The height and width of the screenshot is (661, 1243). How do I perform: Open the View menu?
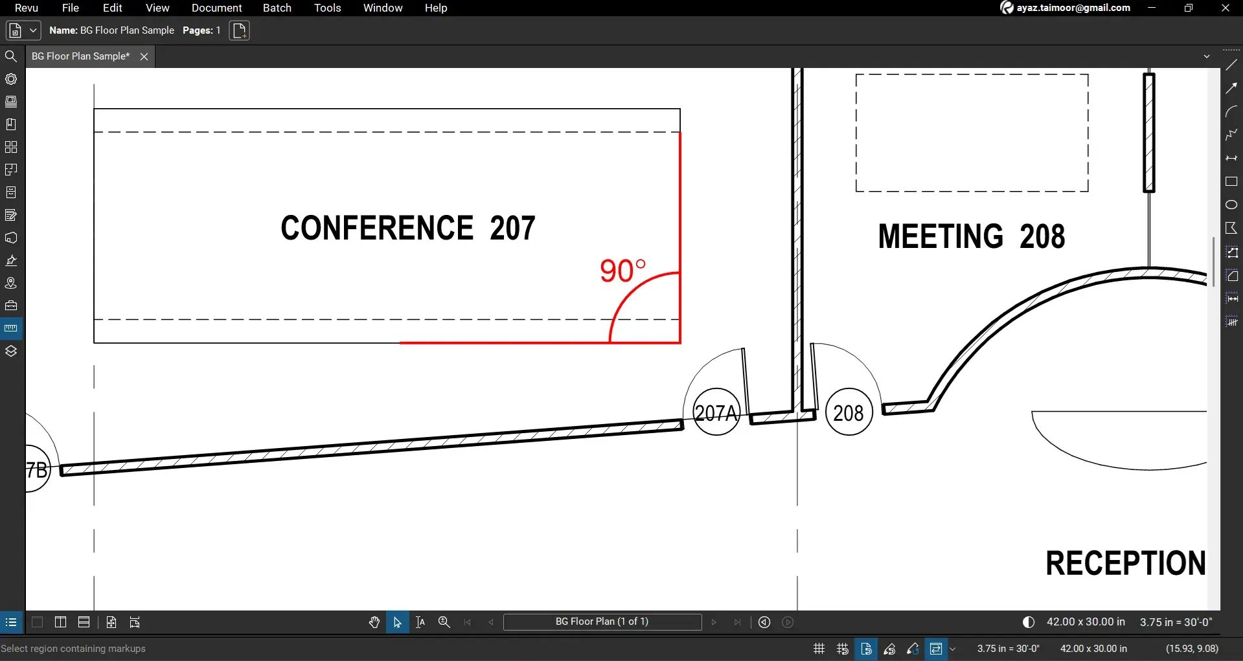157,8
